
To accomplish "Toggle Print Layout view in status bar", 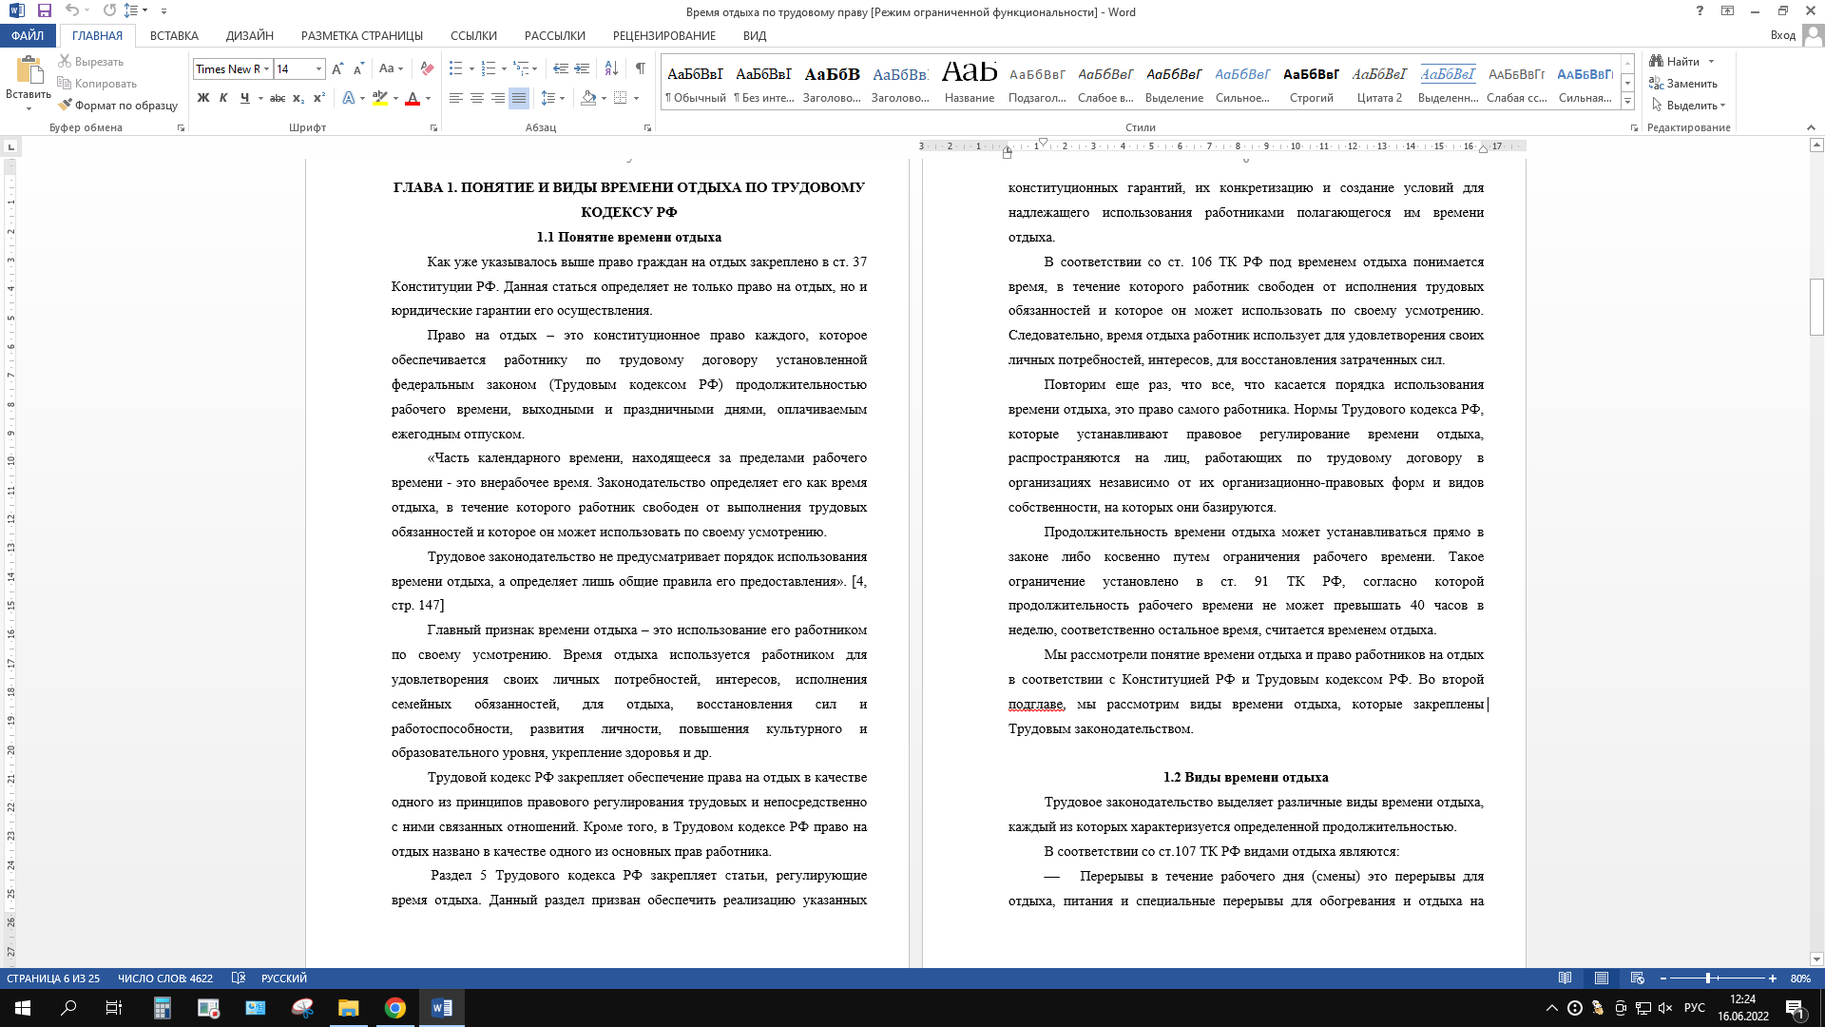I will [1602, 979].
